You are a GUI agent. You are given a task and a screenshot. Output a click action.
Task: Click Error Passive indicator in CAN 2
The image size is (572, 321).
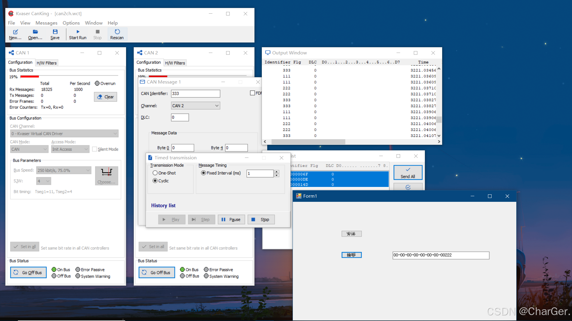206,270
